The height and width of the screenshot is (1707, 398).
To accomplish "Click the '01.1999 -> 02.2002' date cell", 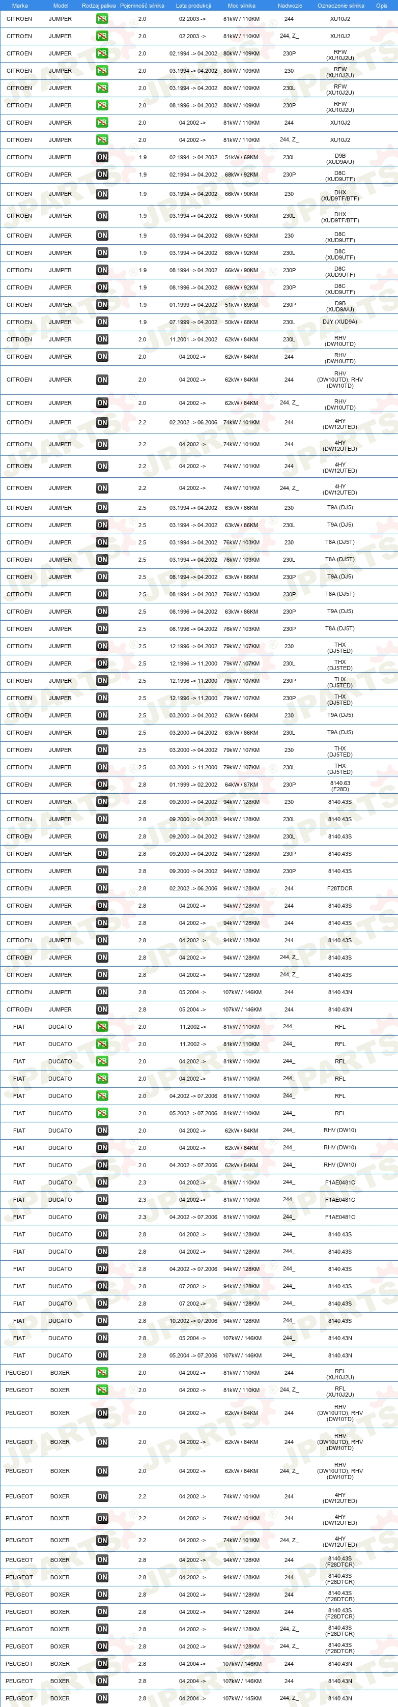I will 193,785.
